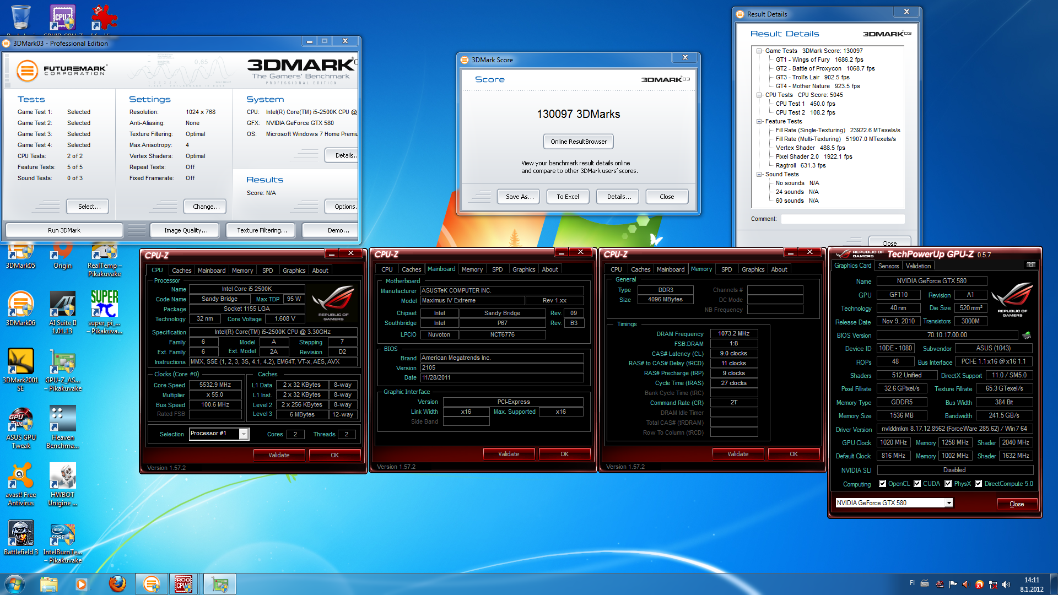
Task: Open the Origin desktop shortcut
Action: [x=62, y=257]
